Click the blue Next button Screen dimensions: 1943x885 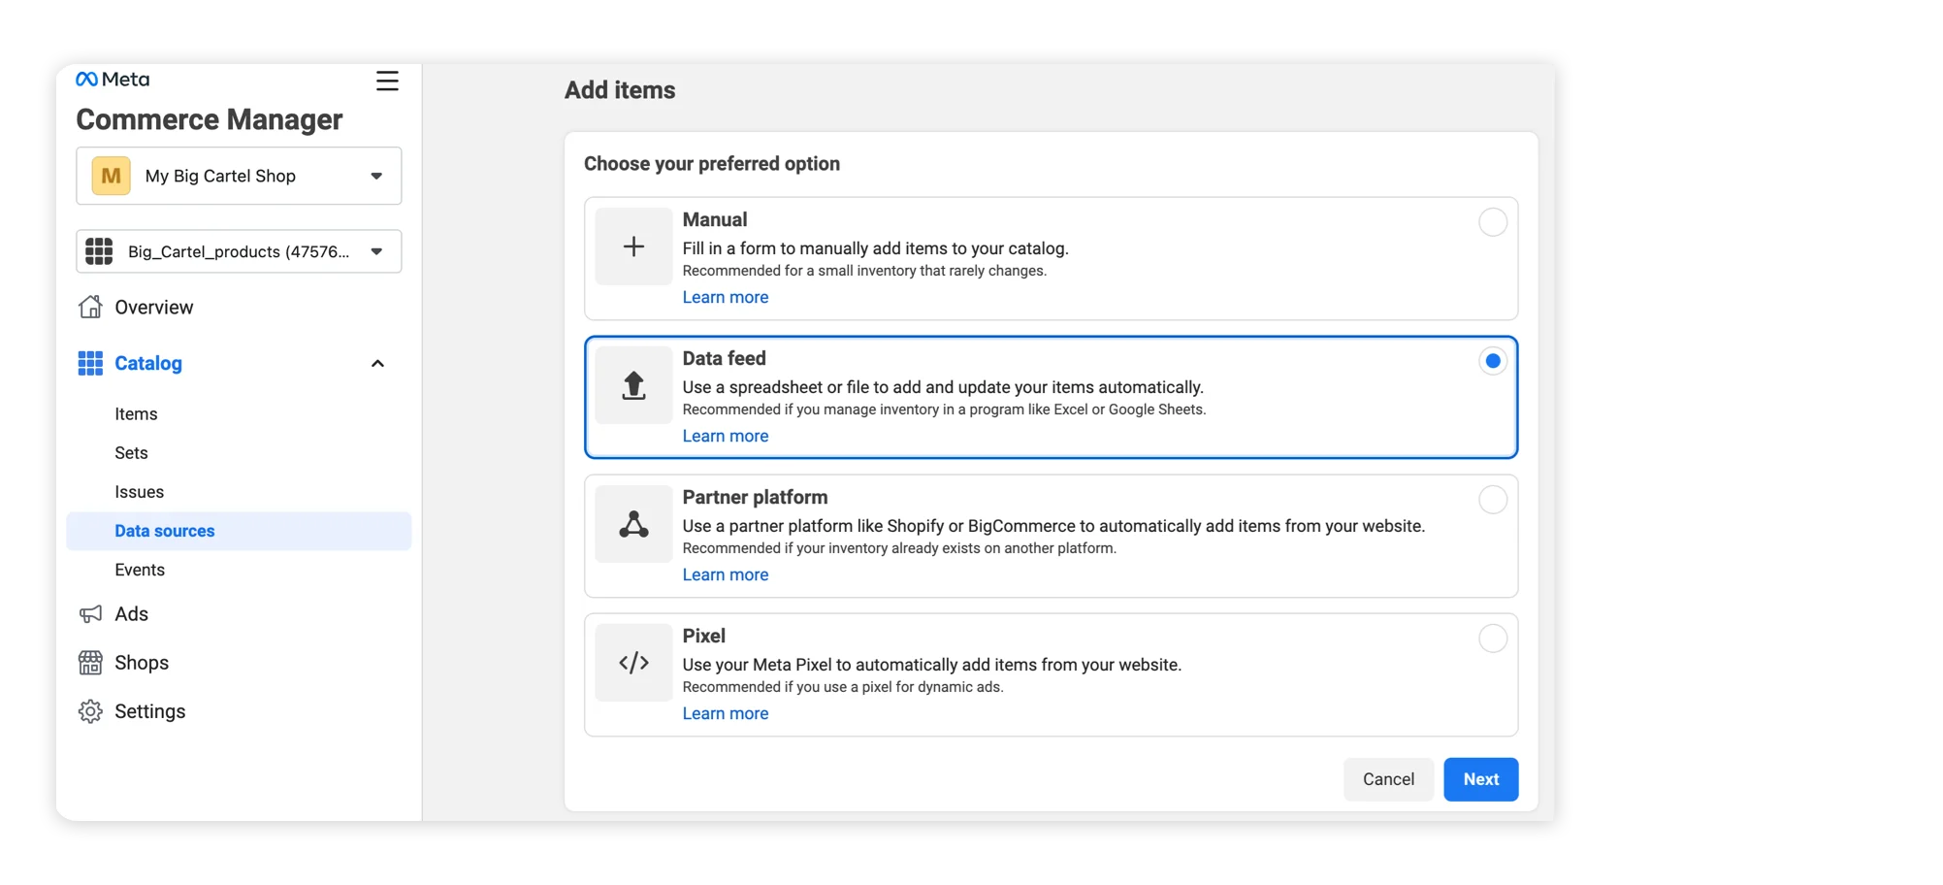1480,779
